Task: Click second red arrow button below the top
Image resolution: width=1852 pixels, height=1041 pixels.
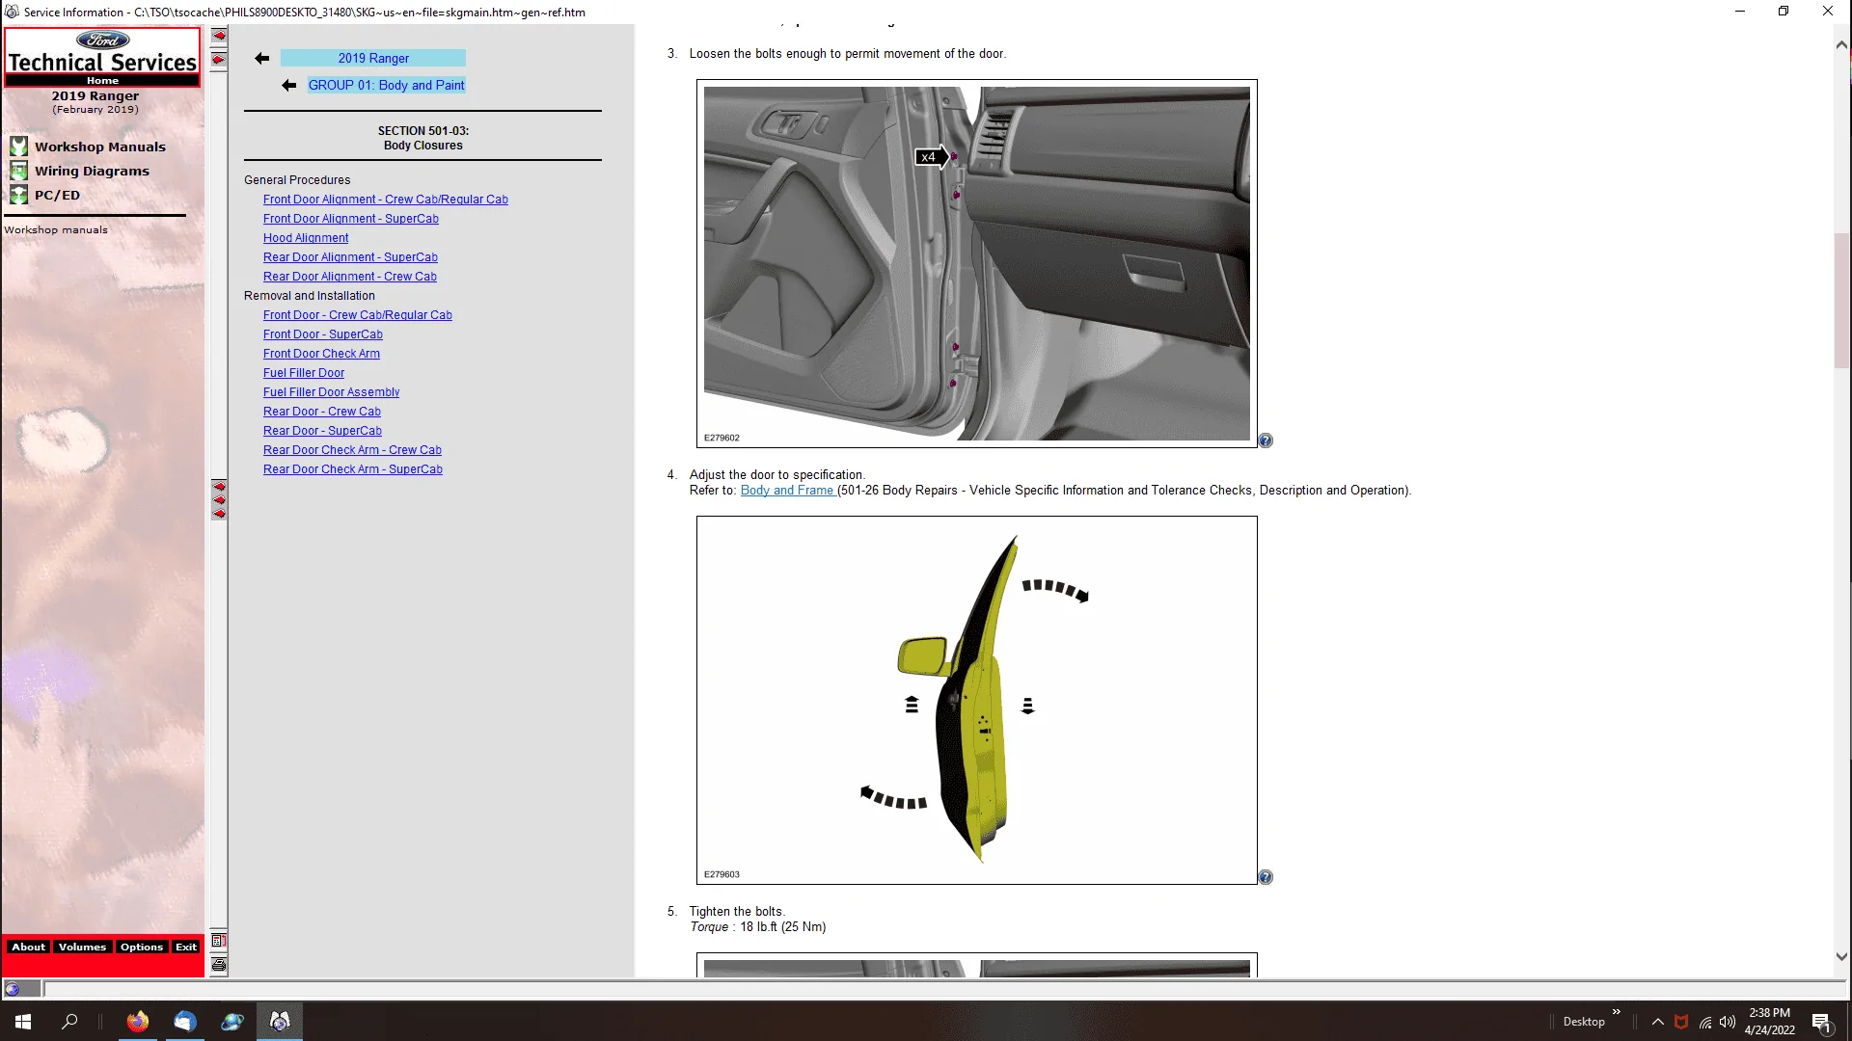Action: tap(219, 60)
